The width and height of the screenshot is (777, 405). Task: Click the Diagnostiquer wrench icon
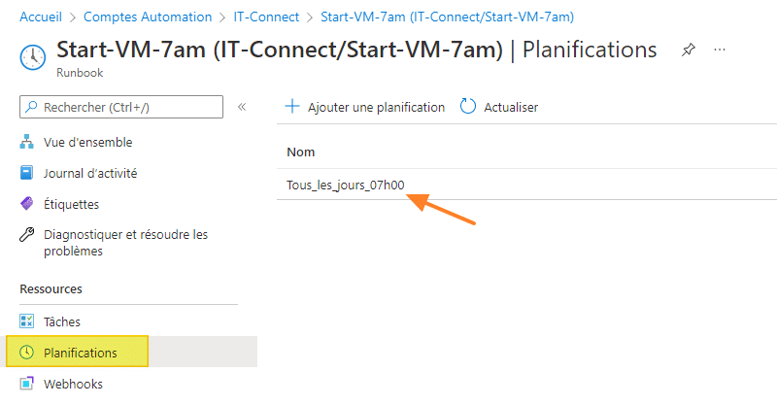[27, 235]
